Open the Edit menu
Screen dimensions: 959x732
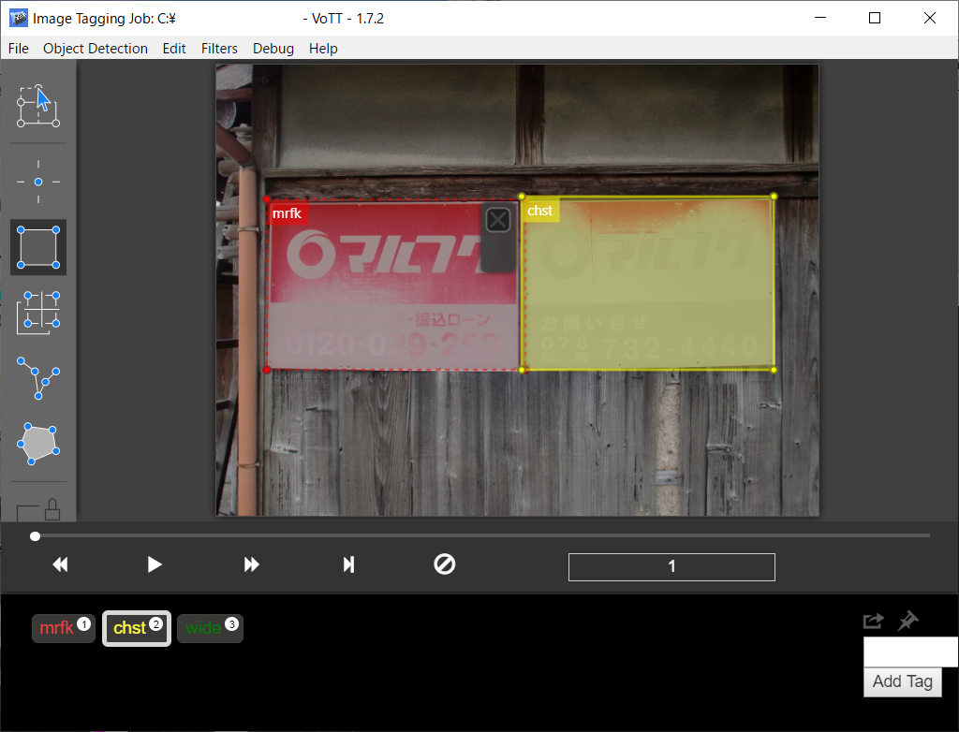point(174,49)
